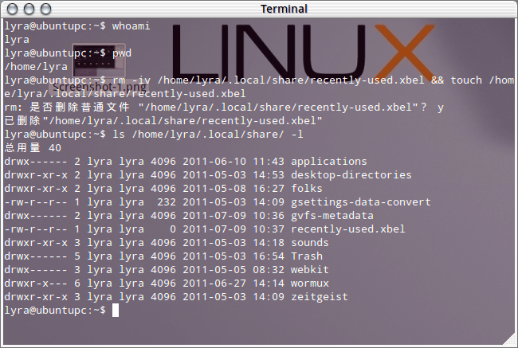
Task: Click the terminal cursor block at prompt
Action: point(116,311)
